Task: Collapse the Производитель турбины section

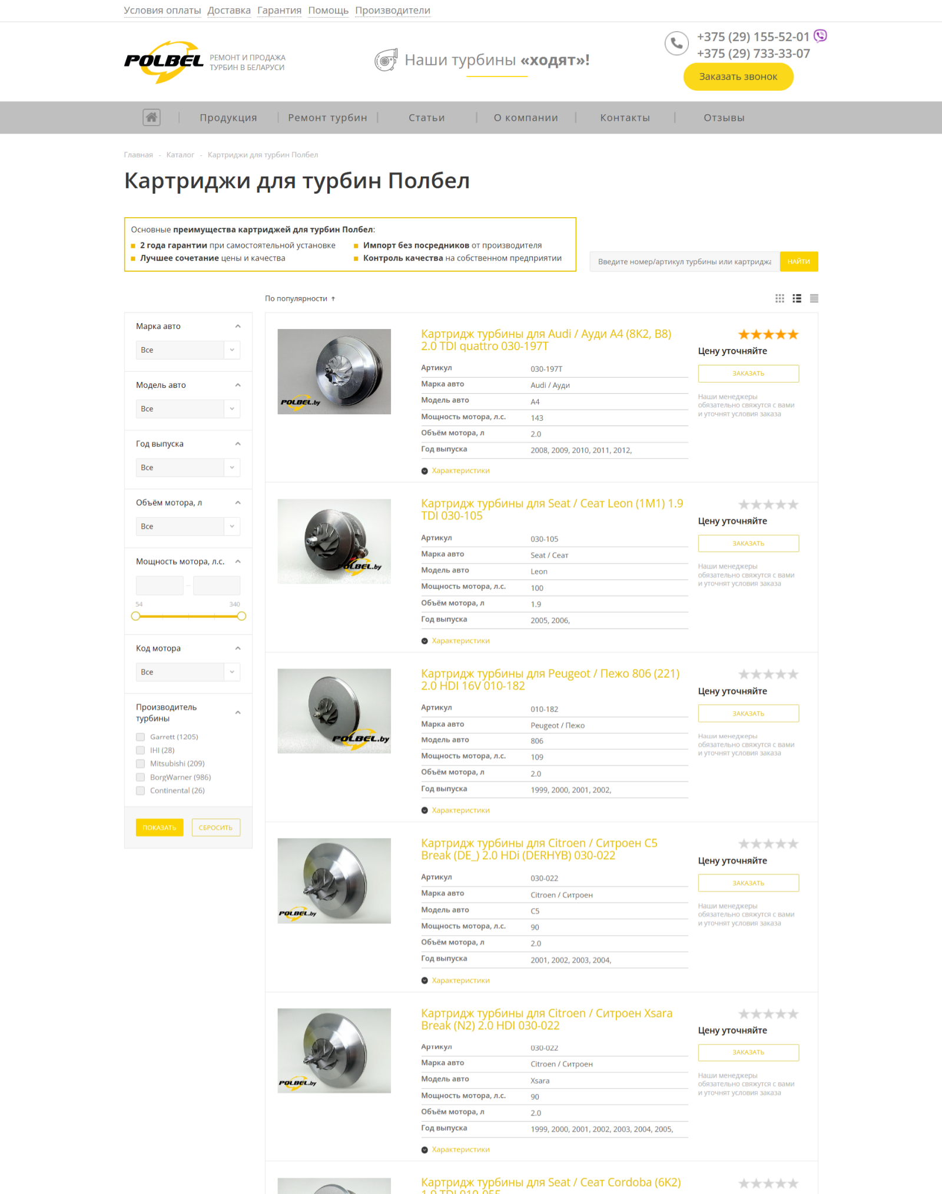Action: tap(238, 712)
